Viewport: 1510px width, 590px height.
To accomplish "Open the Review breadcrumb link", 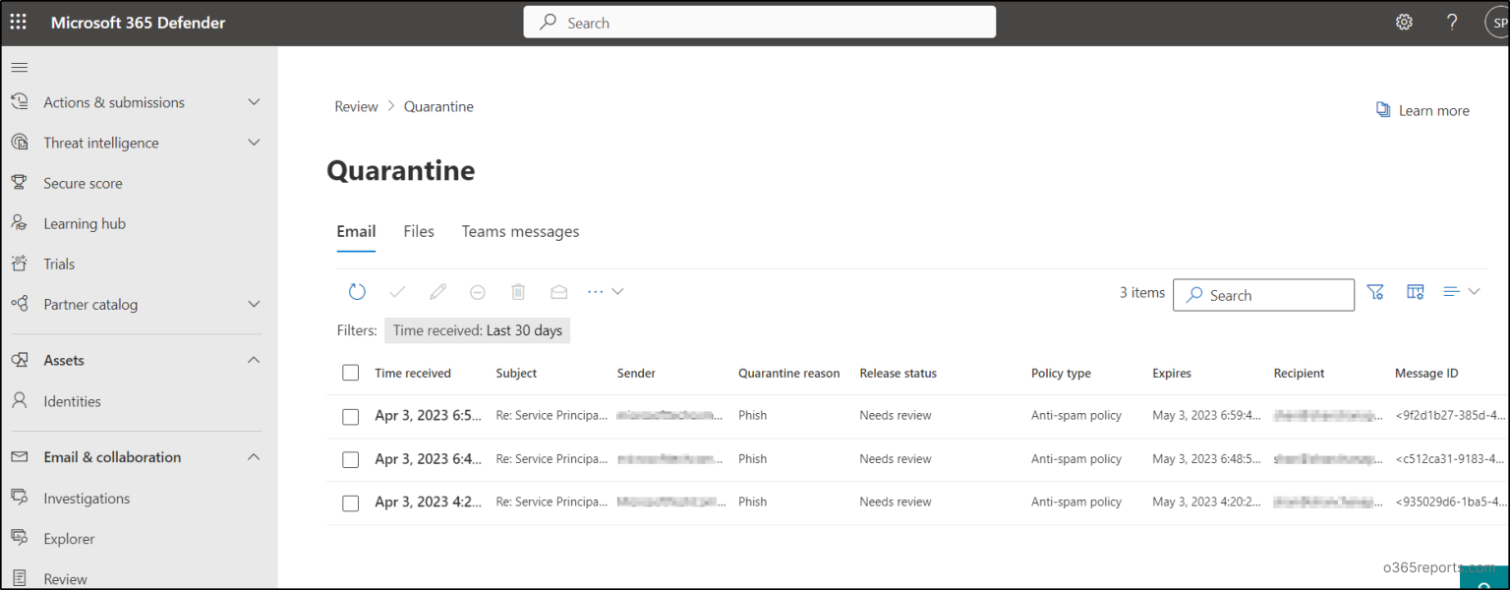I will pyautogui.click(x=356, y=106).
